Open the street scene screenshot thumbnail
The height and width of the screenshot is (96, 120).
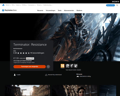pos(28,90)
